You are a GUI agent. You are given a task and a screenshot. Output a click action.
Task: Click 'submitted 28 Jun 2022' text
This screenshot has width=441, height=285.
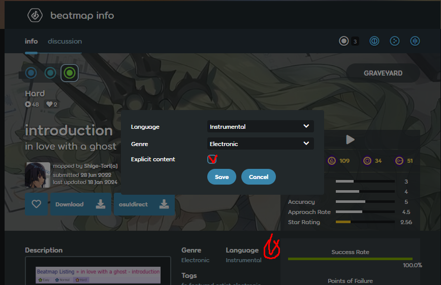pos(82,175)
